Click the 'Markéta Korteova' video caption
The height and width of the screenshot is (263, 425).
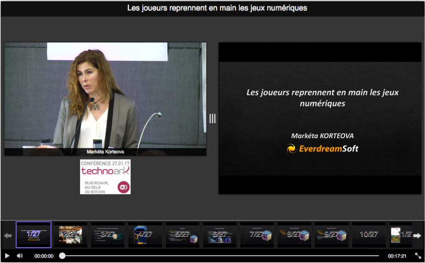105,152
